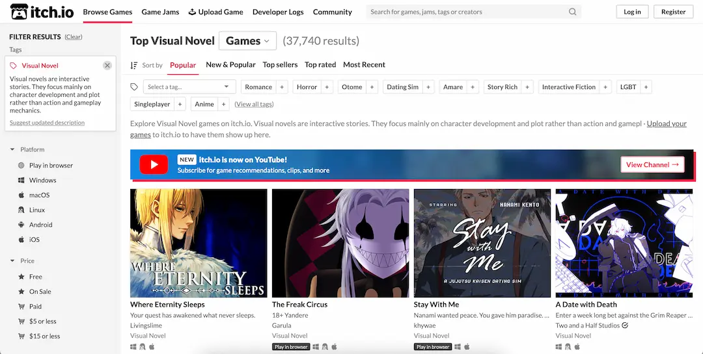
Task: Click the Register button
Action: [673, 12]
